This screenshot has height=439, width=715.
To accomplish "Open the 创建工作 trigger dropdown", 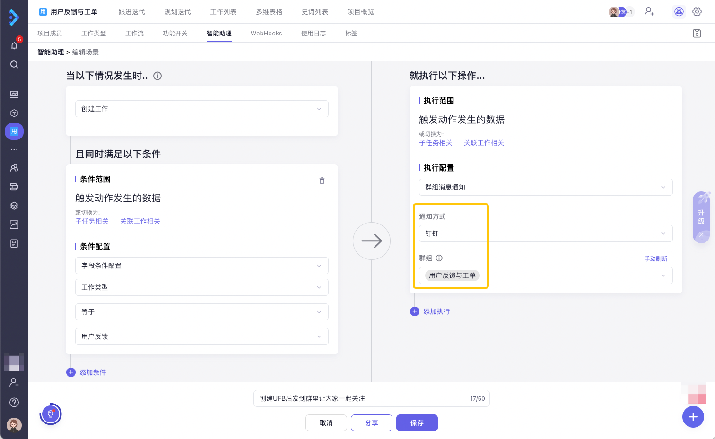I will pos(202,109).
